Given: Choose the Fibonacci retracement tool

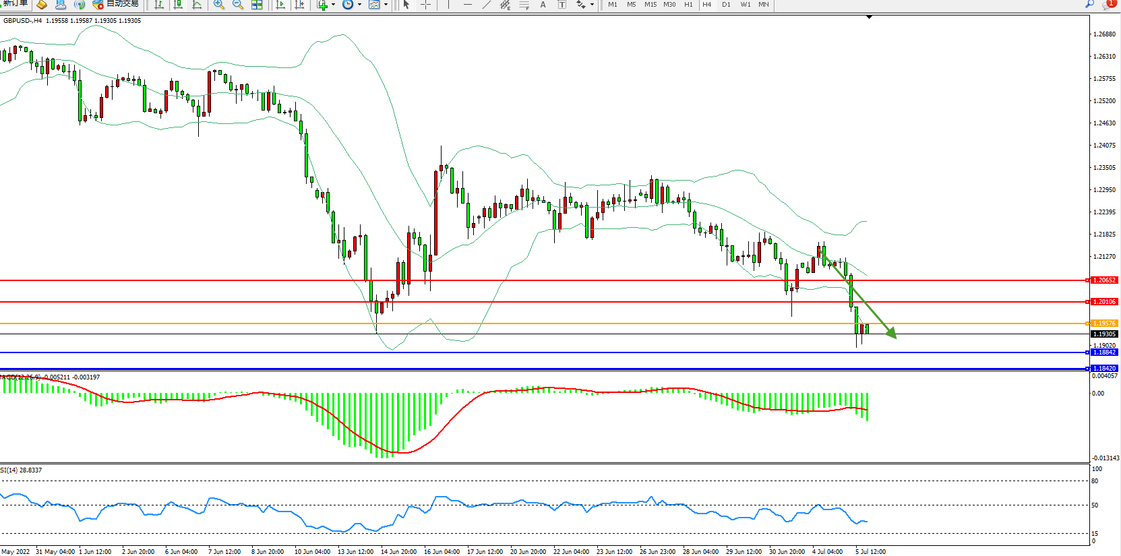Looking at the screenshot, I should pos(524,5).
